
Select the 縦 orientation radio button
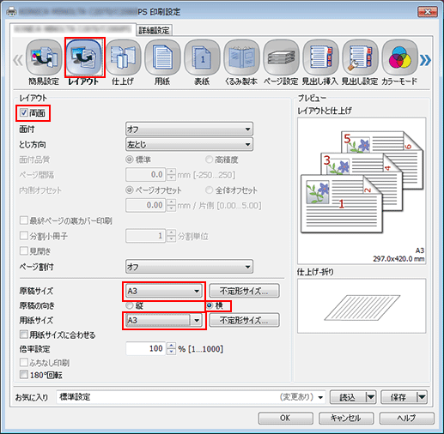point(130,305)
